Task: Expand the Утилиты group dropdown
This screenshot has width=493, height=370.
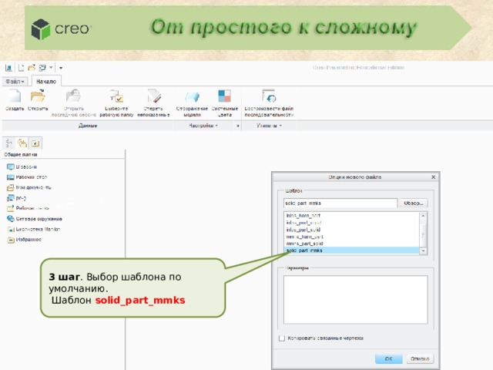Action: (x=269, y=126)
